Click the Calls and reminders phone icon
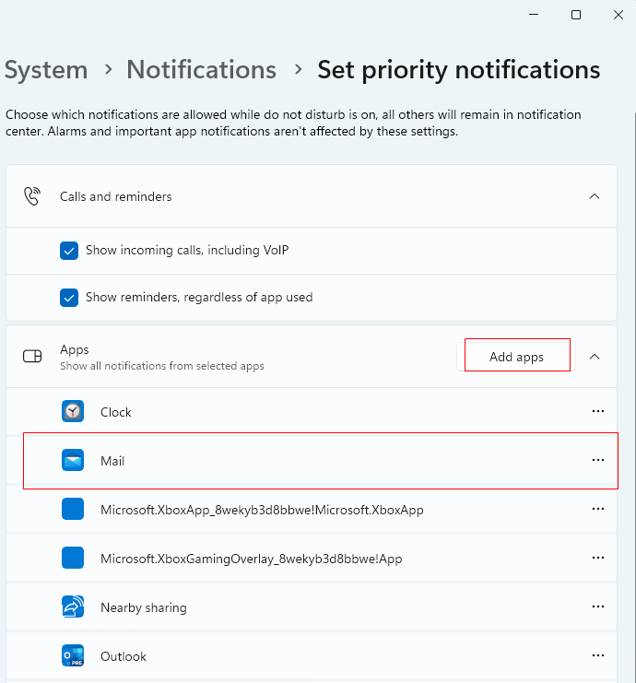The height and width of the screenshot is (683, 636). click(x=32, y=196)
